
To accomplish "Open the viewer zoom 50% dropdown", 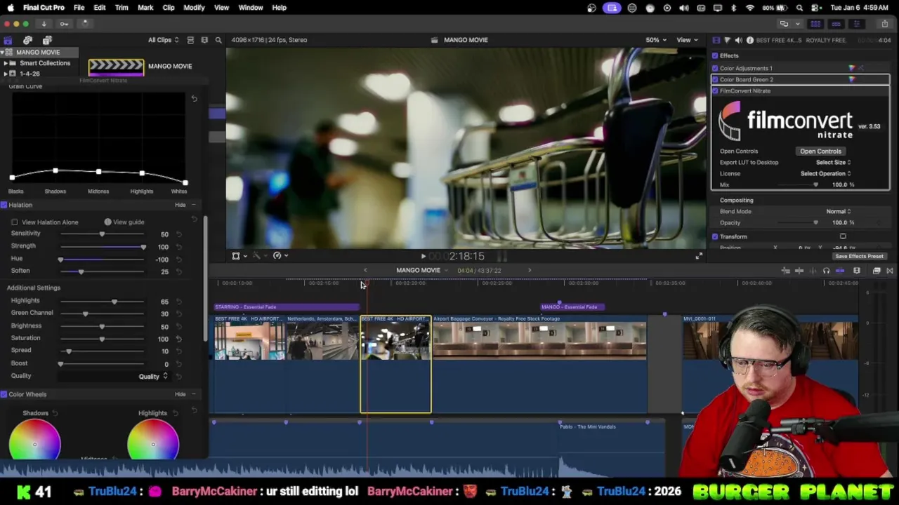I will coord(657,40).
